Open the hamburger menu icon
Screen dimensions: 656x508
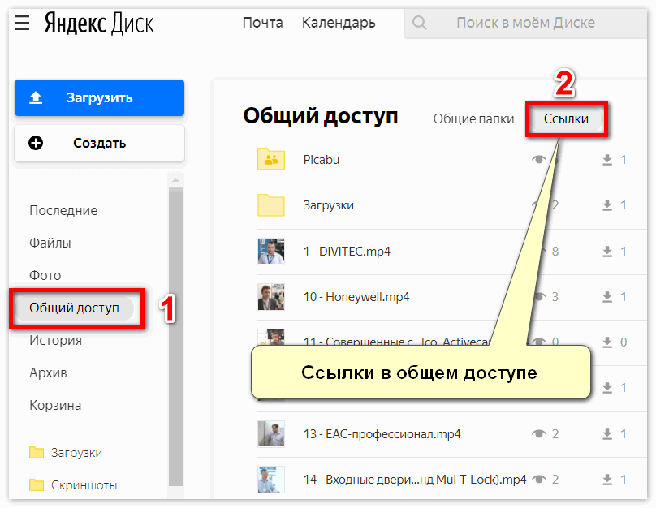[x=22, y=22]
